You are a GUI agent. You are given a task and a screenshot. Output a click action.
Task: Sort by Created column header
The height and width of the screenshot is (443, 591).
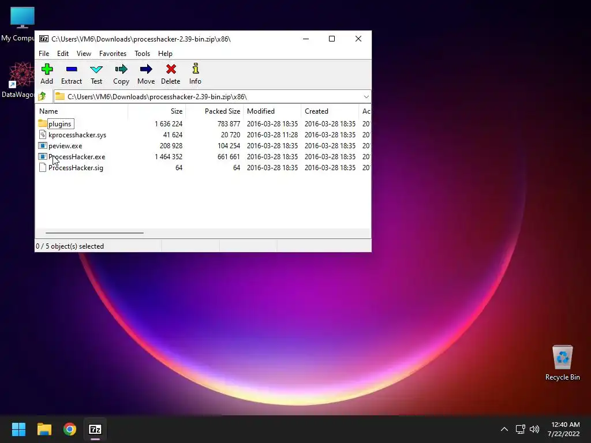pos(330,111)
